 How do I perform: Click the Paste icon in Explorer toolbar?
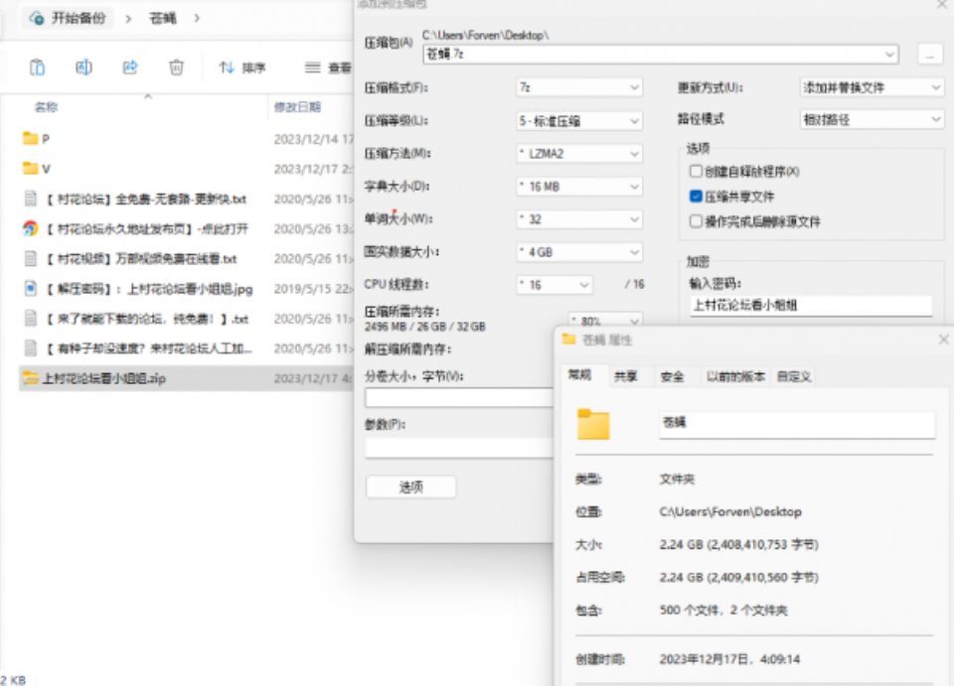[36, 68]
